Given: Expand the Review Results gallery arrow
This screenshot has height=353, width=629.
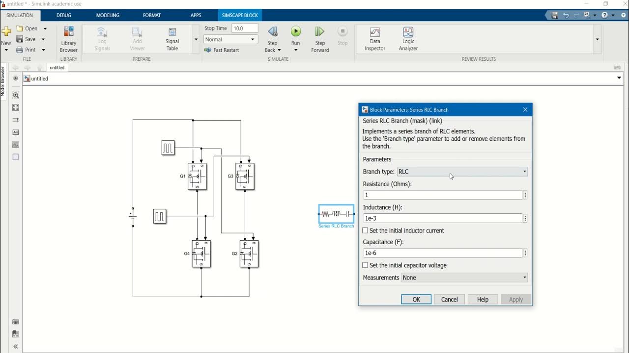Looking at the screenshot, I should point(598,39).
